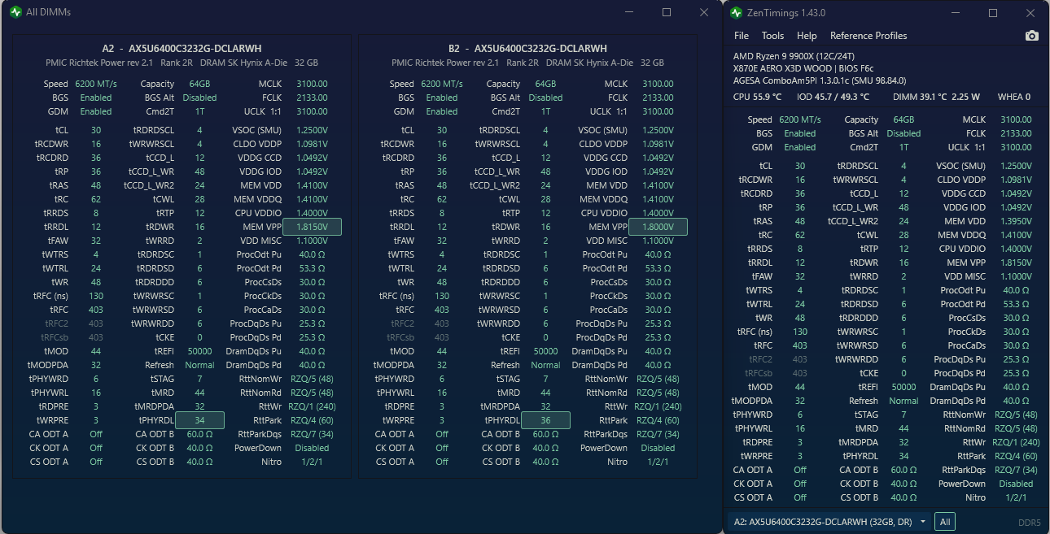Click Speed 6200 MT/s value in ZenTimings
Viewport: 1050px width, 534px height.
pyautogui.click(x=799, y=119)
